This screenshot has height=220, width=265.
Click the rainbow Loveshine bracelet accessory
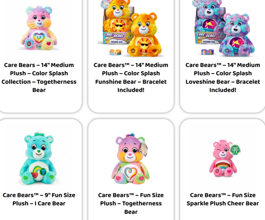click(x=207, y=52)
